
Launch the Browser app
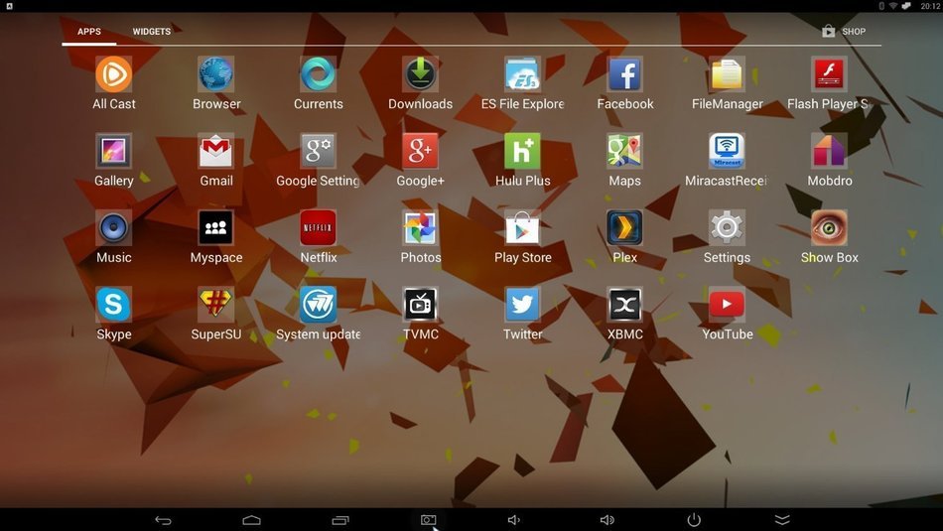click(x=216, y=74)
